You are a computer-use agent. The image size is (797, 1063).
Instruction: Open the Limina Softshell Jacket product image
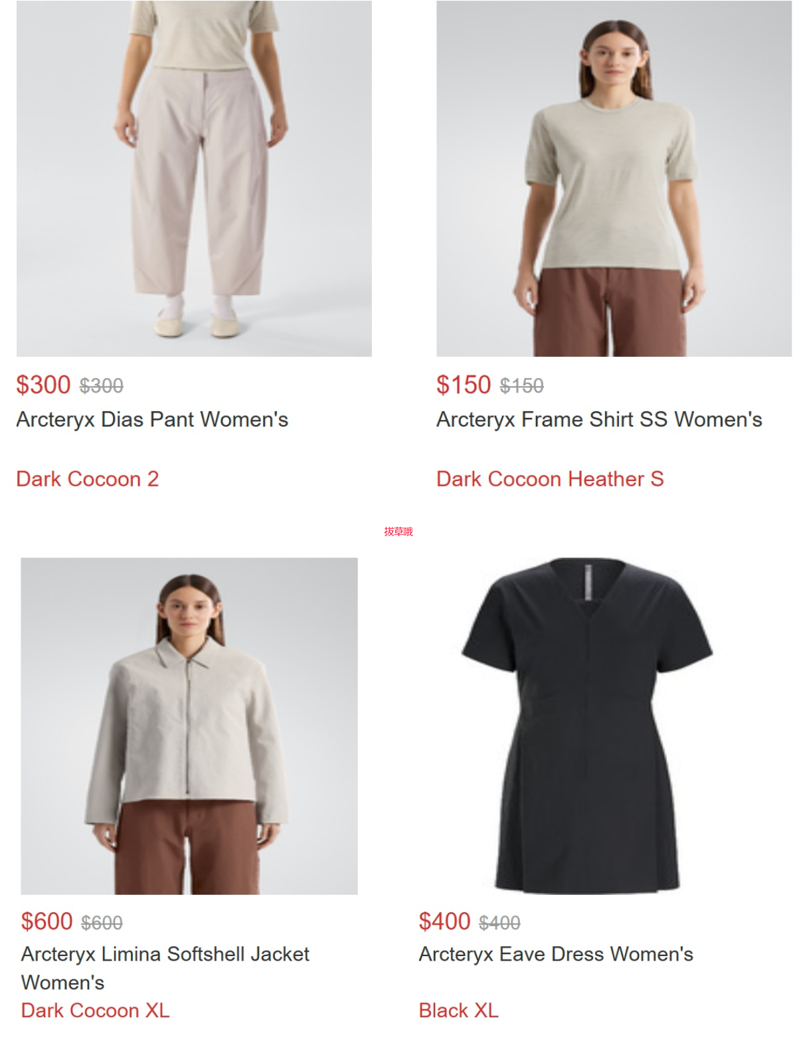pyautogui.click(x=189, y=725)
